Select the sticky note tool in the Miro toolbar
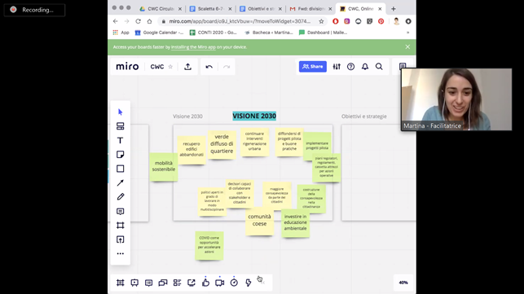The height and width of the screenshot is (294, 524). (121, 155)
